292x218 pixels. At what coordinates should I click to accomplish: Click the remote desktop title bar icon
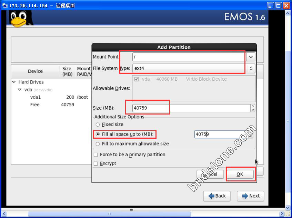coord(5,6)
